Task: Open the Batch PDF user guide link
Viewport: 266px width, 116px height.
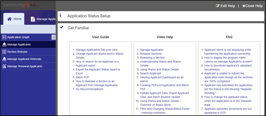Action: pyautogui.click(x=82, y=77)
